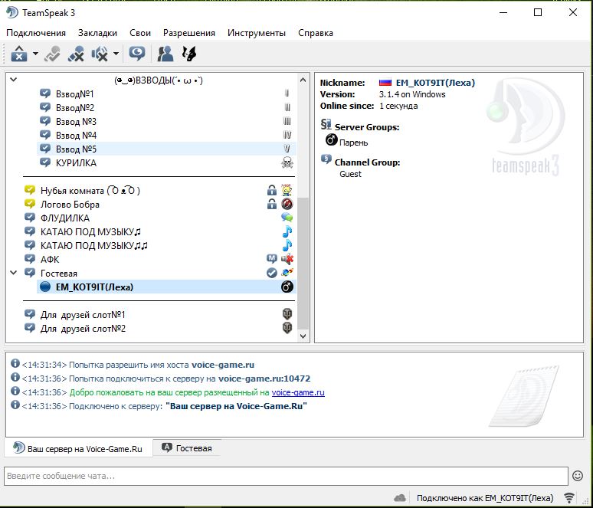
Task: Click the skull icon on КУРИЛКА row
Action: coord(287,162)
